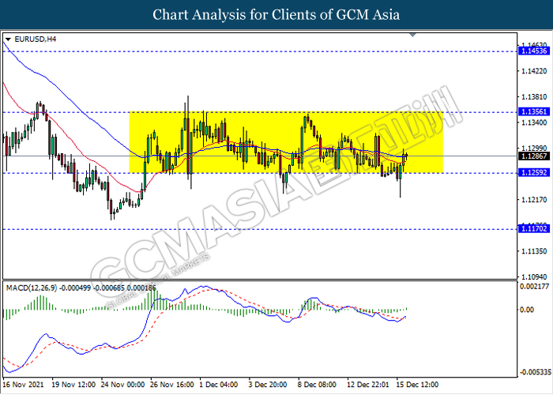The width and height of the screenshot is (553, 395).
Task: Select the 1.13561 resistance level label
Action: click(x=534, y=112)
